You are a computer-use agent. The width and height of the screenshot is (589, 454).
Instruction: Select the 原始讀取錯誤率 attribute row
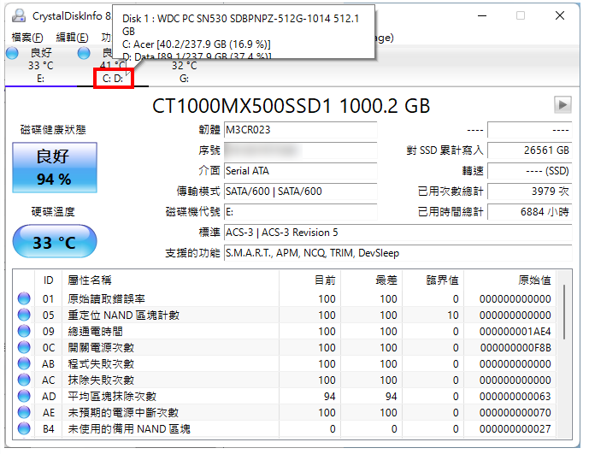[x=286, y=298]
